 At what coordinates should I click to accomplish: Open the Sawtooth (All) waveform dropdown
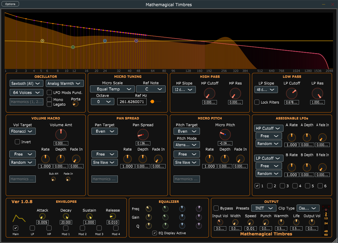point(26,84)
